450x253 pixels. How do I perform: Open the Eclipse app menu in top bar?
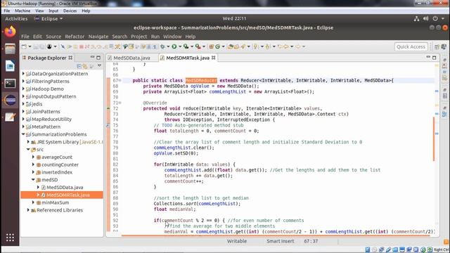pos(48,19)
